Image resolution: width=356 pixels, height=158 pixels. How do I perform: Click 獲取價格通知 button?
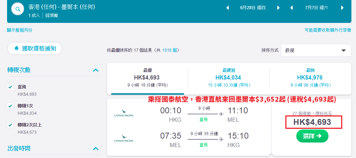(x=35, y=49)
